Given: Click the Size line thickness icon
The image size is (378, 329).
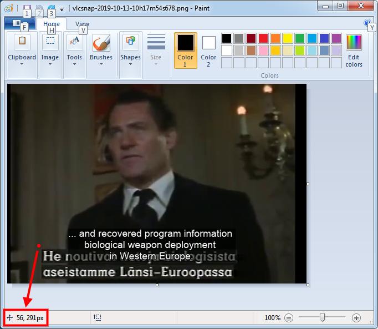Looking at the screenshot, I should tap(156, 42).
